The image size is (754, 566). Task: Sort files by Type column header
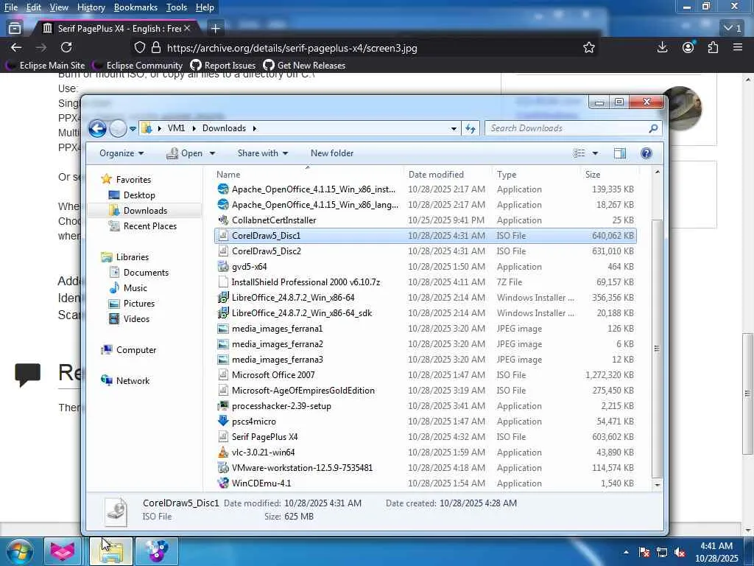[536, 174]
